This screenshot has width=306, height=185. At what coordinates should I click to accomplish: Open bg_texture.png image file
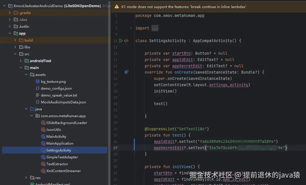tap(53, 82)
